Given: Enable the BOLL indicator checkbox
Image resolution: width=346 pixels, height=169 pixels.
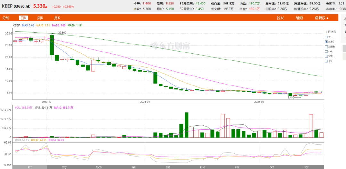Looking at the screenshot, I should (326, 56).
